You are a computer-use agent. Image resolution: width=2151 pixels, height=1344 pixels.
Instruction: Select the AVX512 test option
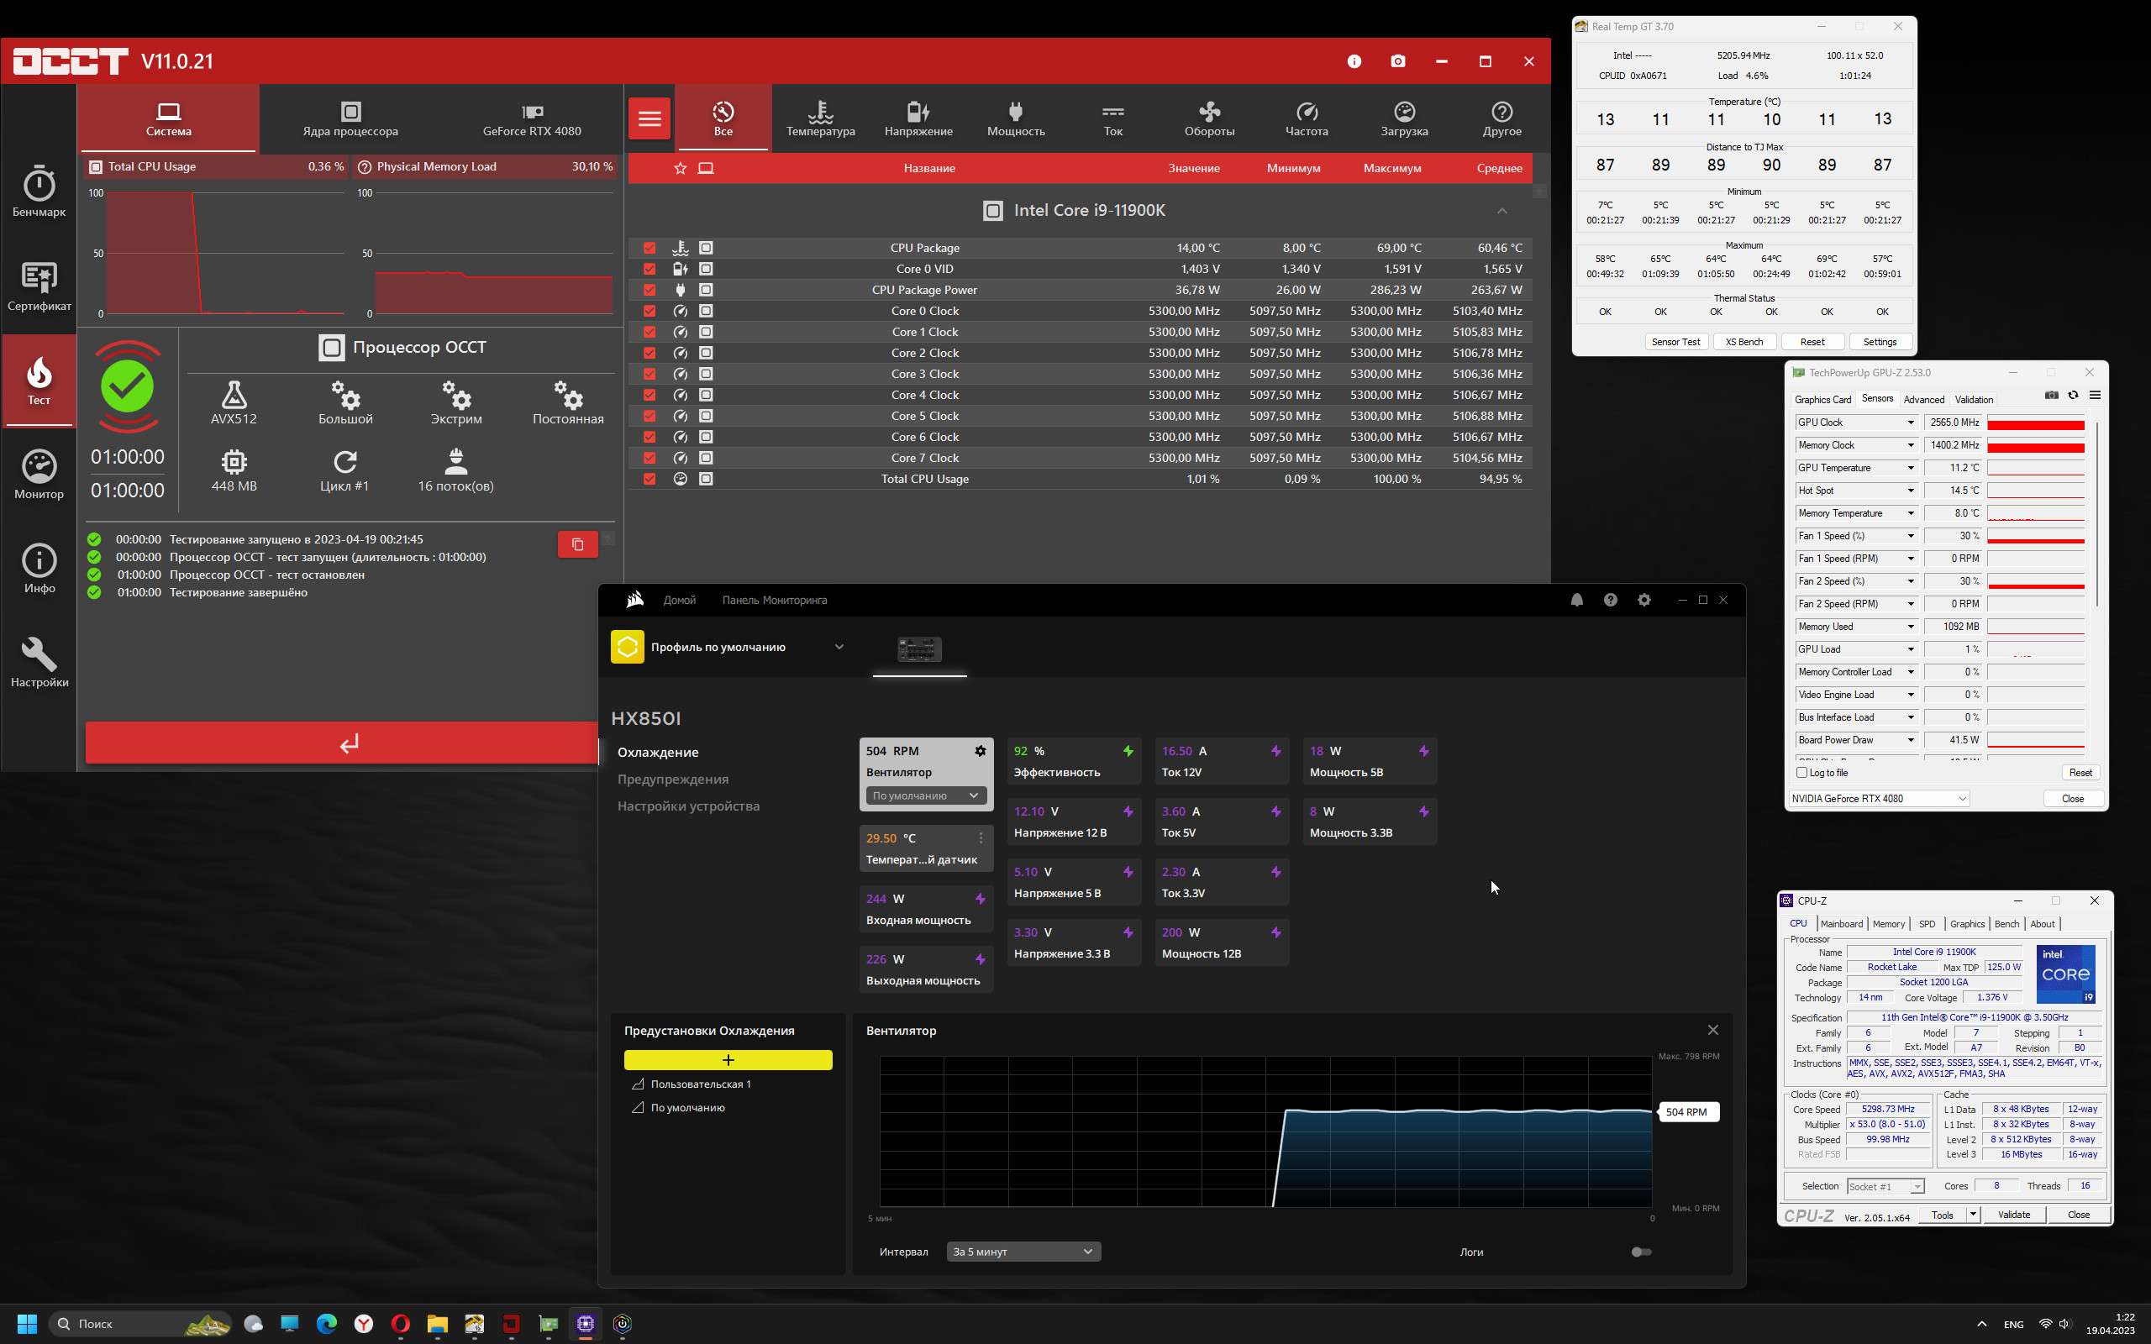[x=234, y=402]
